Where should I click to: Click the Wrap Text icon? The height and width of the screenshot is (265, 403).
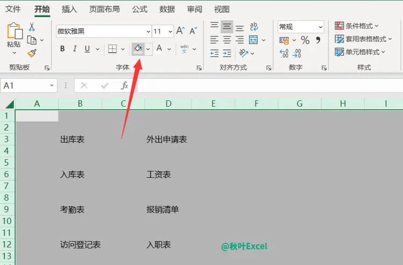254,26
